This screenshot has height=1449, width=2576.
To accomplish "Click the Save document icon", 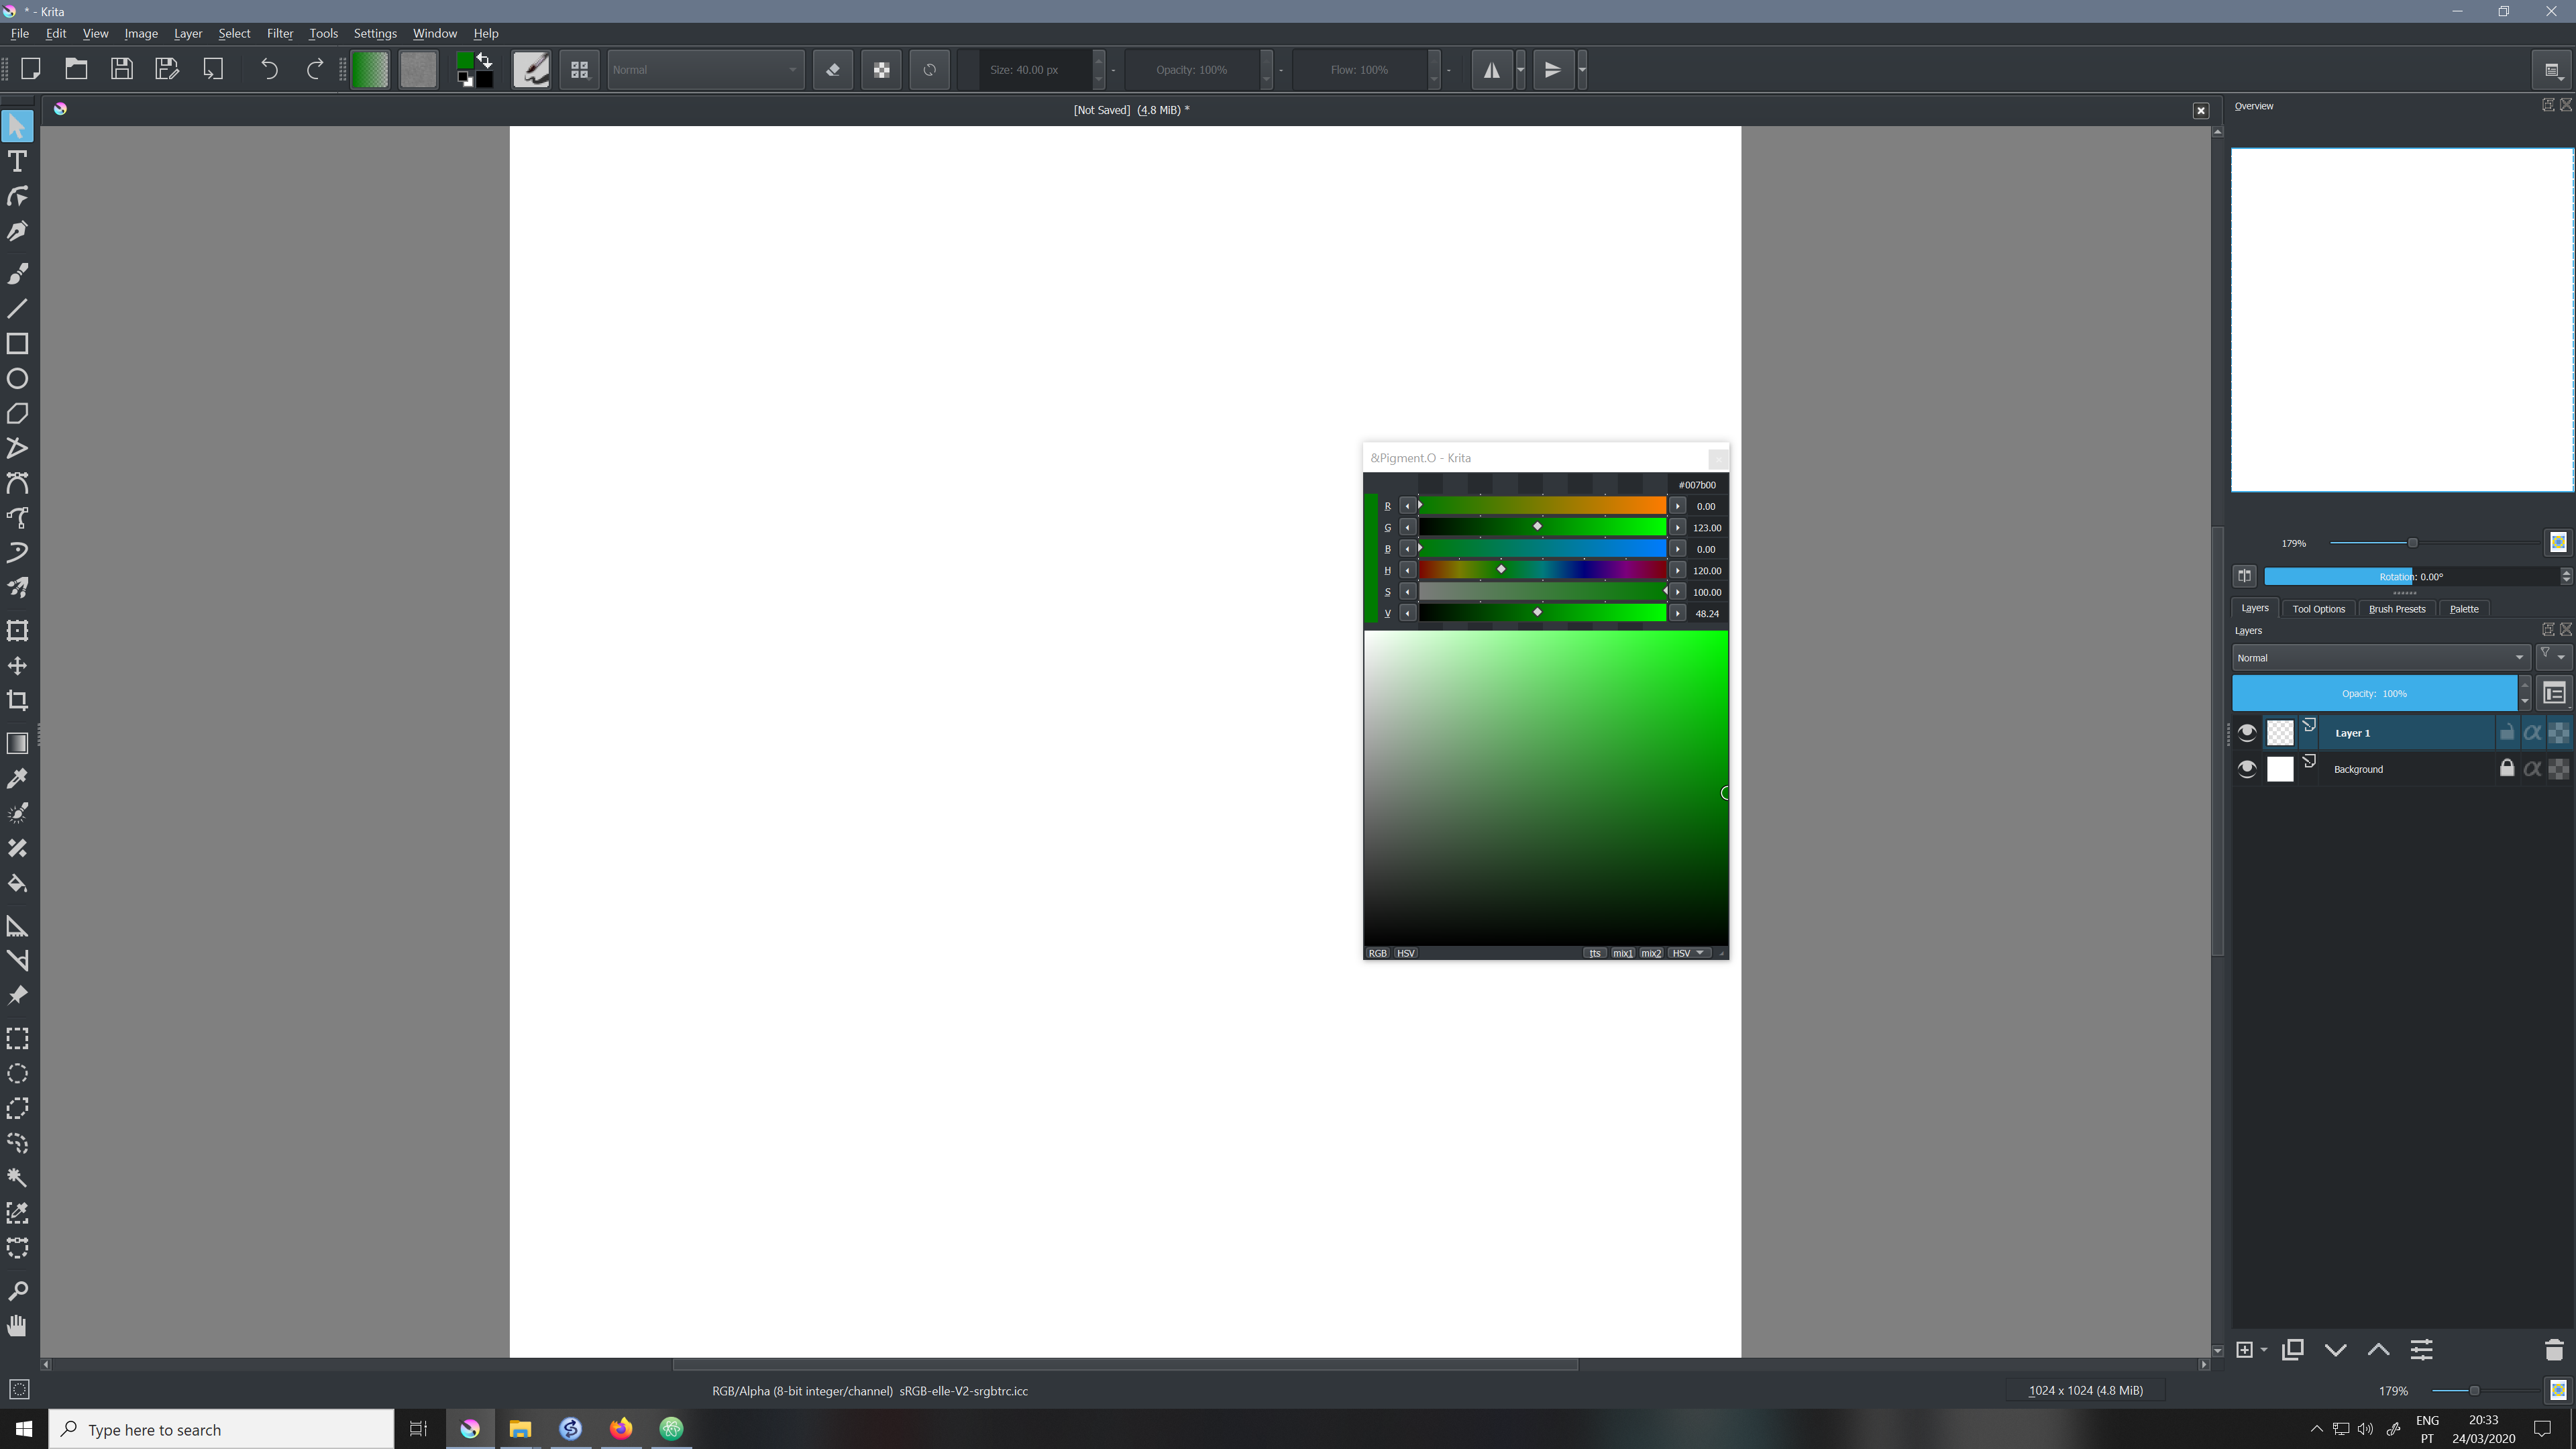I will pos(121,69).
